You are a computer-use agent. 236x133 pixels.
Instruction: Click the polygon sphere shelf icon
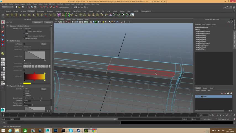point(7,15)
